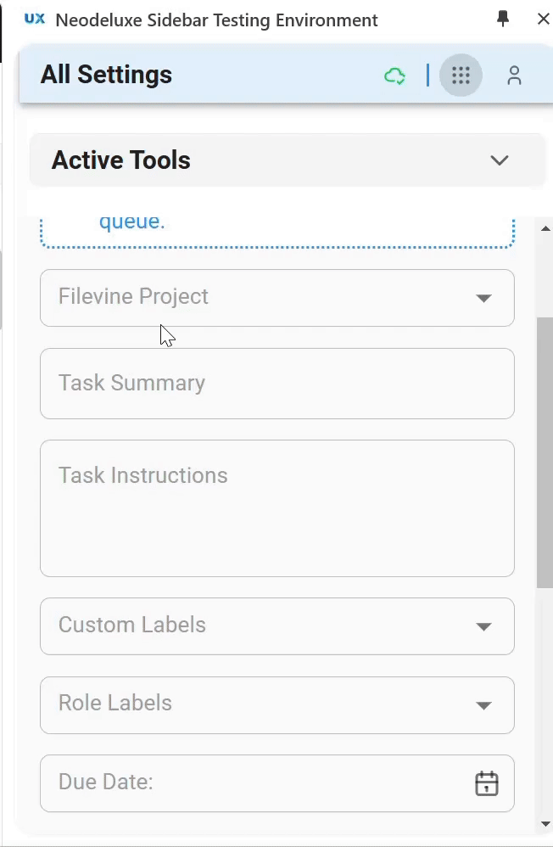Click the scrollbar up arrow
Image resolution: width=553 pixels, height=847 pixels.
tap(545, 228)
